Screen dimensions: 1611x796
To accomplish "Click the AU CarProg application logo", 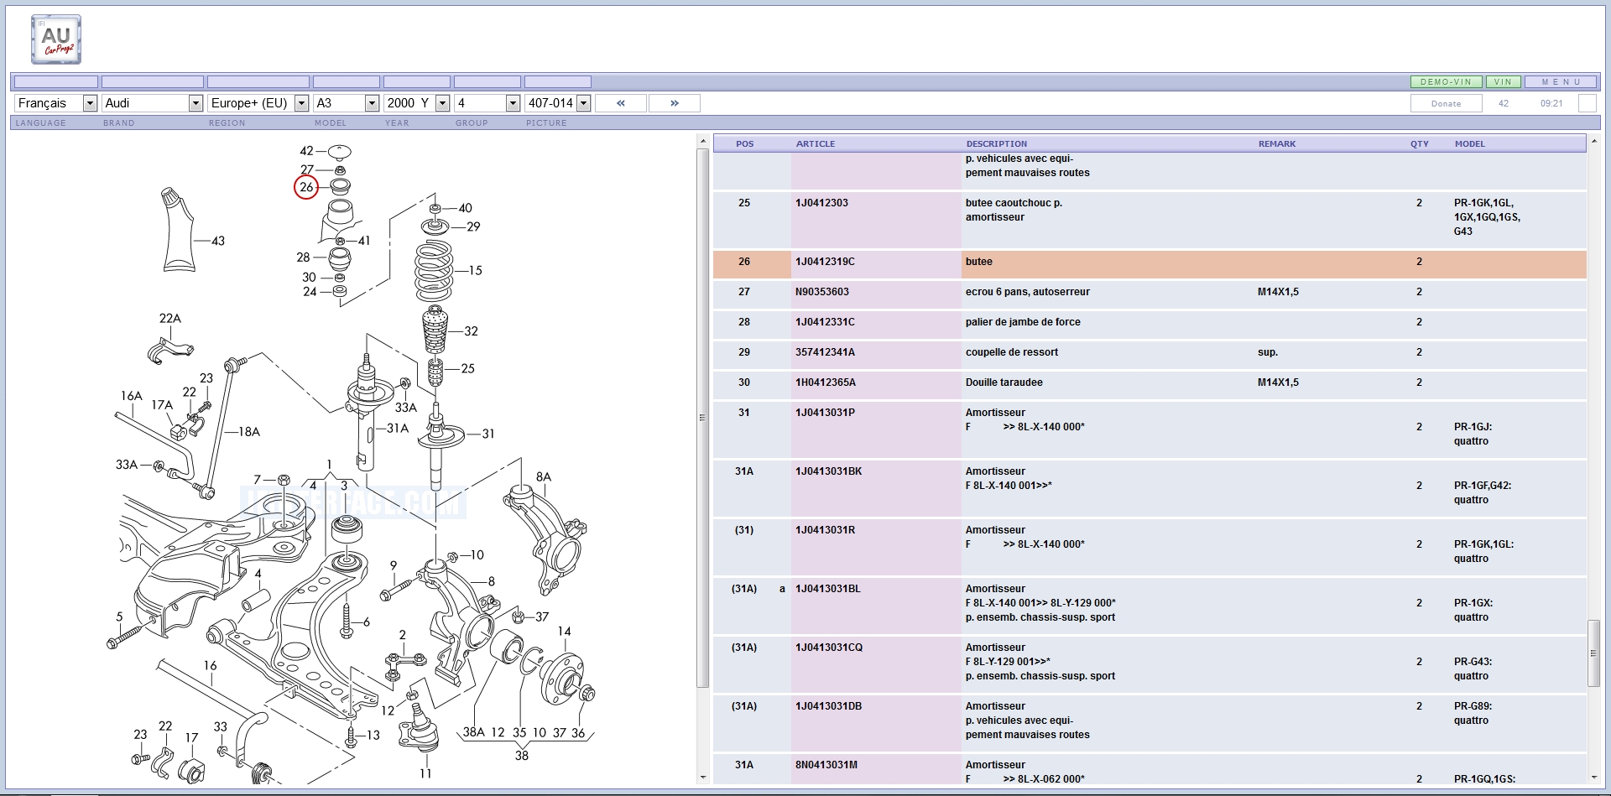I will point(56,39).
